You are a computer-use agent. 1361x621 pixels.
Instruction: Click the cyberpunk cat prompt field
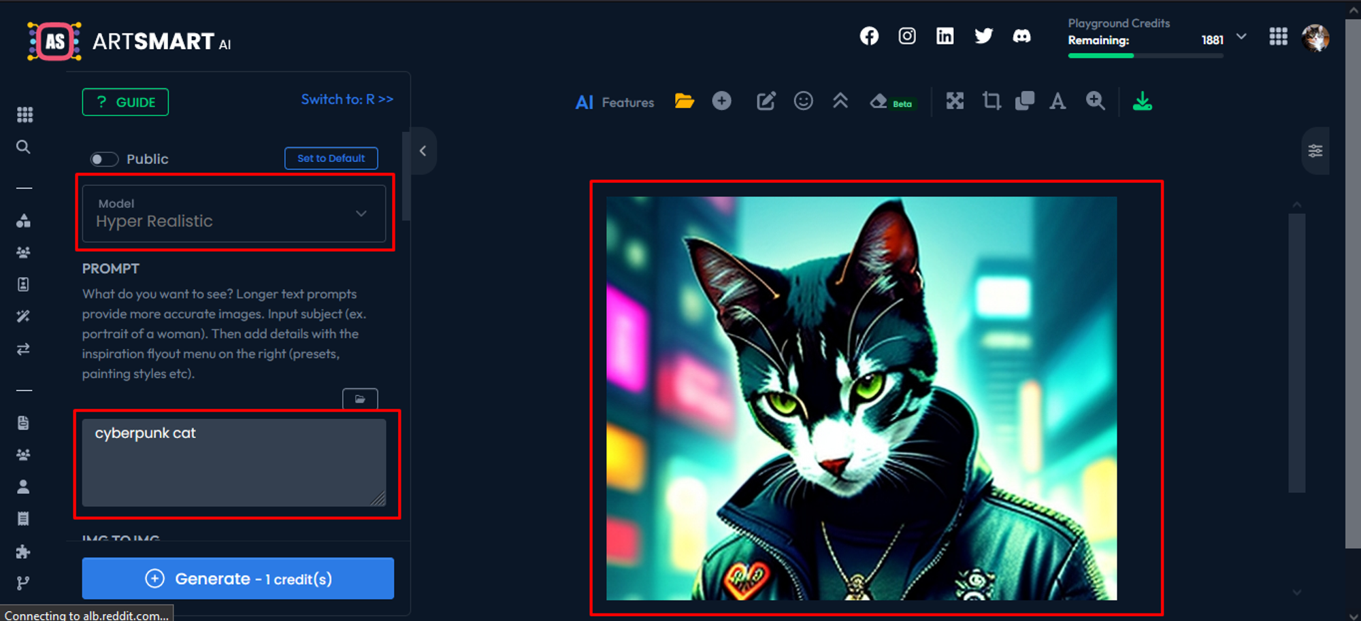click(234, 463)
